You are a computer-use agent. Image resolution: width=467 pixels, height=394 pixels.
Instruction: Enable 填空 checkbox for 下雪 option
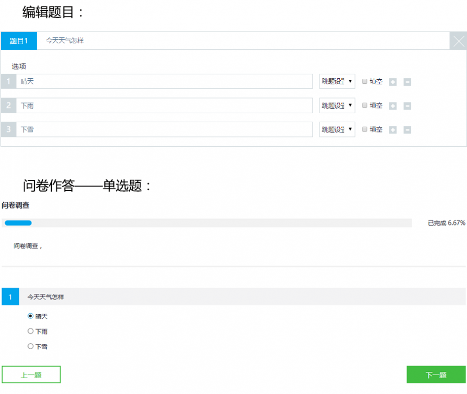(x=364, y=129)
